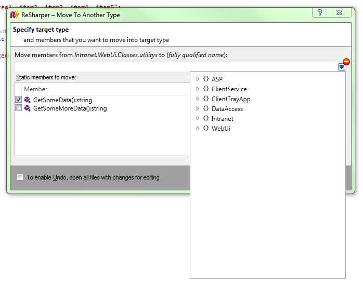
Task: Expand the ASP namespace node
Action: tap(198, 79)
